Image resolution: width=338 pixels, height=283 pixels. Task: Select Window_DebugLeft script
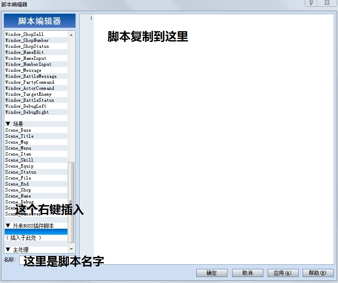pyautogui.click(x=36, y=106)
